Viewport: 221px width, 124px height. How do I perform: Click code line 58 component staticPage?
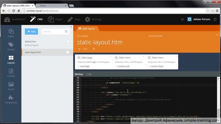(123, 83)
